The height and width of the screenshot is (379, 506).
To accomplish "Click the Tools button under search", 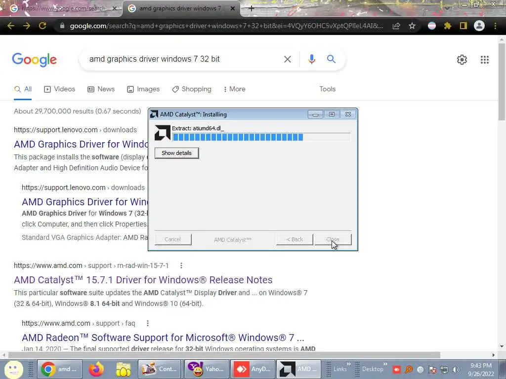I will (x=327, y=89).
